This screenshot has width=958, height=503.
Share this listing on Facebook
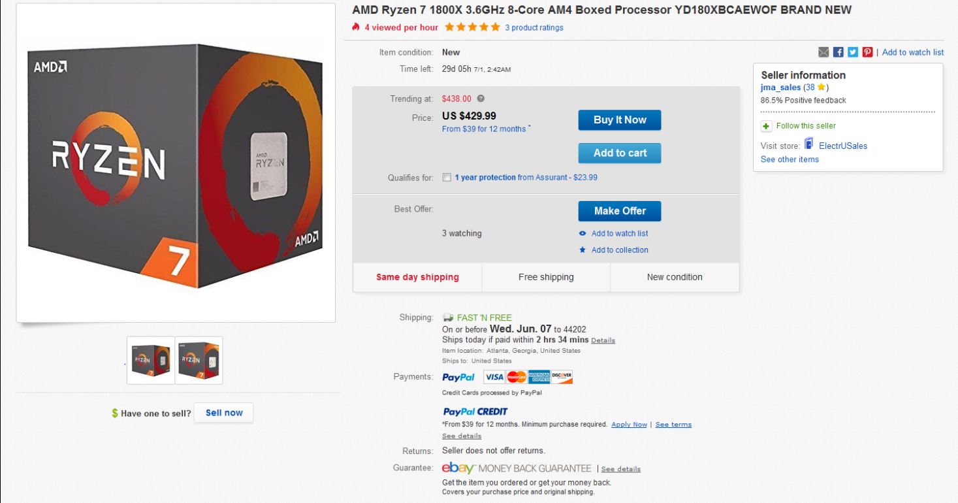(838, 52)
